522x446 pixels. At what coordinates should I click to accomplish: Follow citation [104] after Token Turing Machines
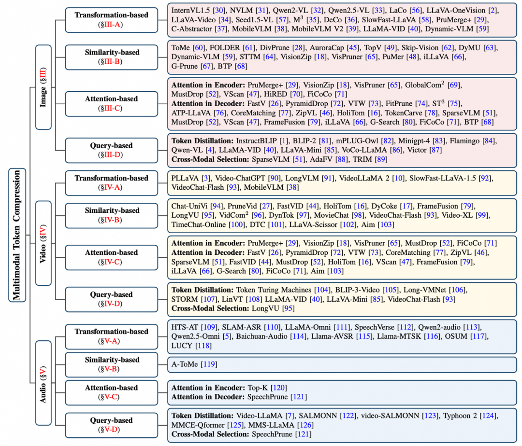click(322, 290)
